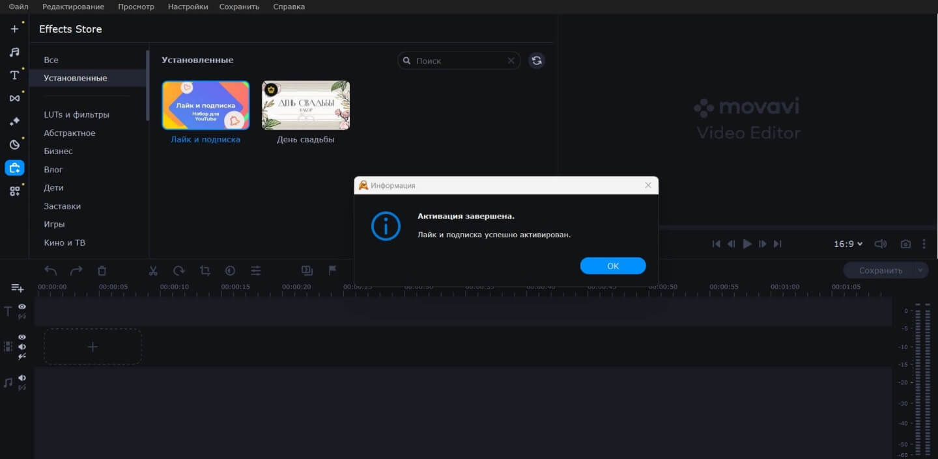Click the Redo arrow in timeline toolbar
This screenshot has height=459, width=938.
76,270
